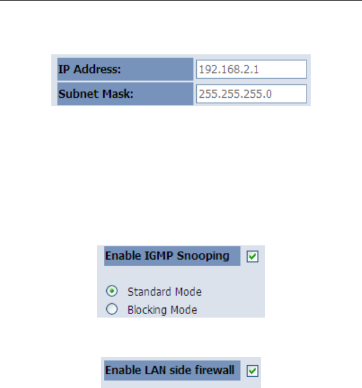Image resolution: width=362 pixels, height=388 pixels.
Task: Uncheck the Enable LAN side firewall checkbox
Action: click(252, 371)
